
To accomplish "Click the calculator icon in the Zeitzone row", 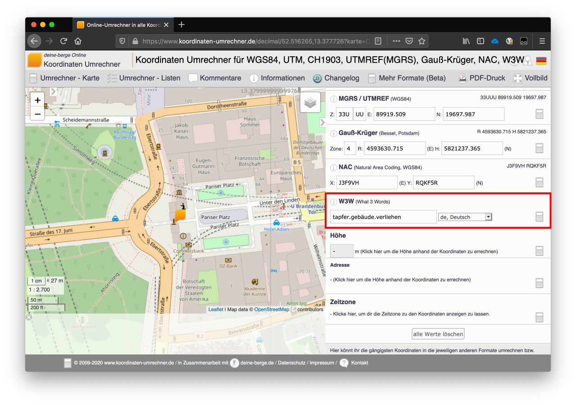I will coord(540,318).
